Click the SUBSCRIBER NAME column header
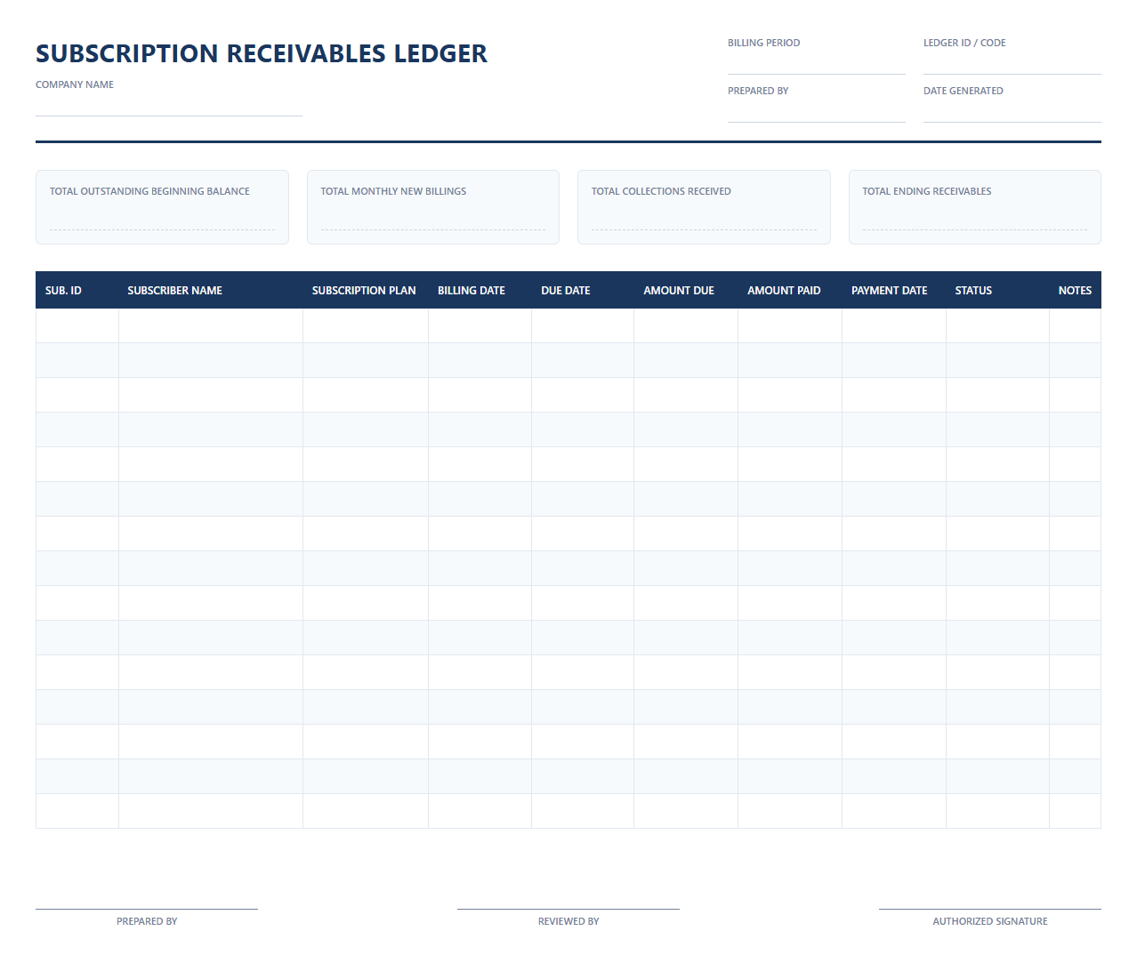Viewport: 1137px width, 963px height. pos(211,290)
